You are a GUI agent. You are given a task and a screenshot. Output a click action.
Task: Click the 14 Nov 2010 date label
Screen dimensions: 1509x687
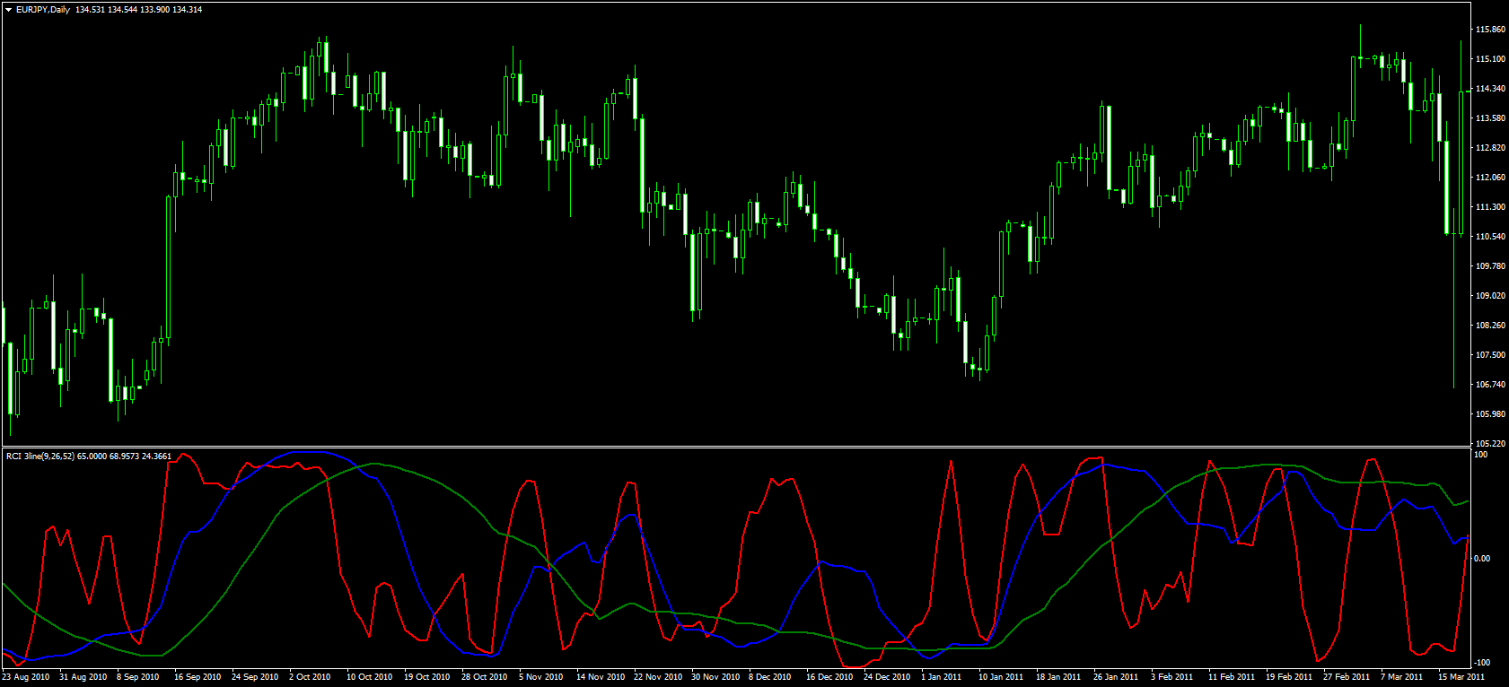[601, 677]
